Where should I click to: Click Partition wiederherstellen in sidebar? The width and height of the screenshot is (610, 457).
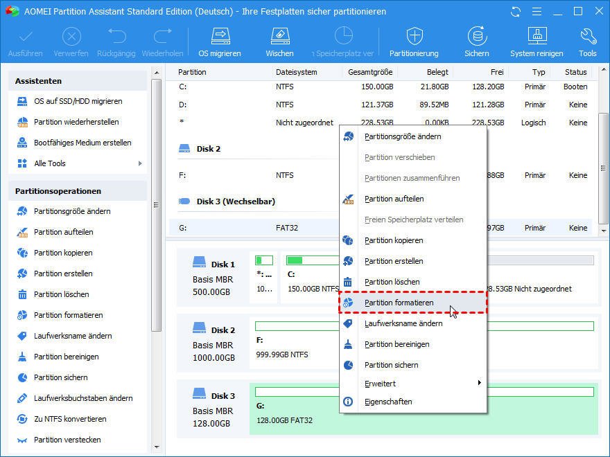[76, 122]
